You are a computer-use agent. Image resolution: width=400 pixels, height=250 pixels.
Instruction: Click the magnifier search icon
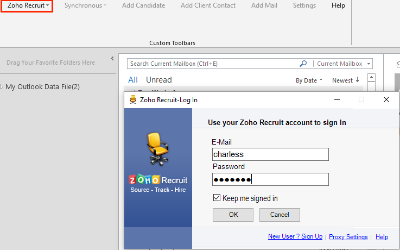pyautogui.click(x=303, y=64)
